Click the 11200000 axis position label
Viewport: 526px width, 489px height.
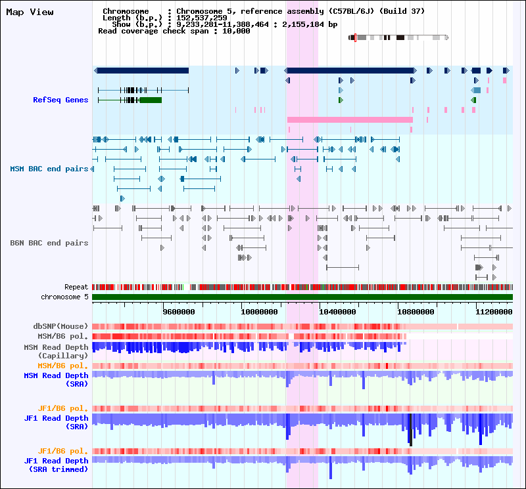[494, 312]
